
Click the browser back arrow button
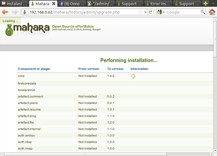coord(5,12)
